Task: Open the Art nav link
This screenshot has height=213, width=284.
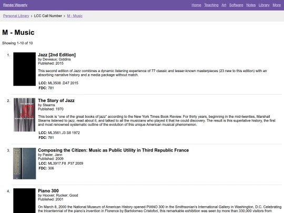Action: click(x=224, y=5)
